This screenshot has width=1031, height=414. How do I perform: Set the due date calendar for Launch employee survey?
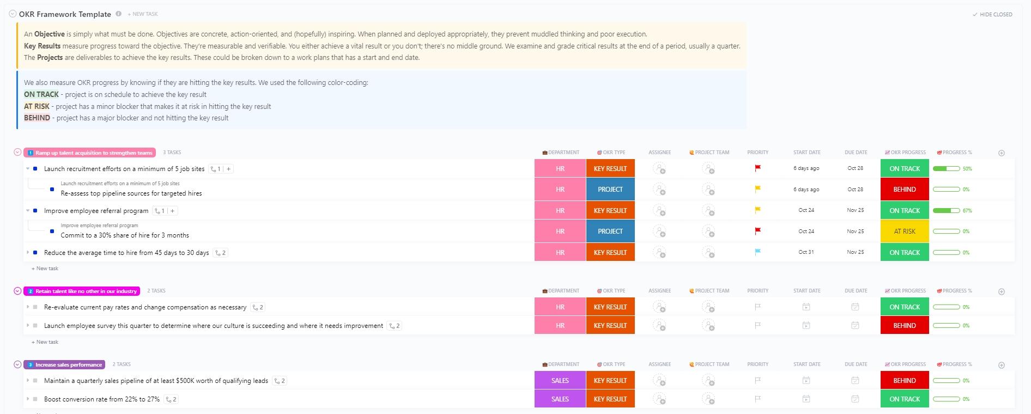pyautogui.click(x=855, y=326)
